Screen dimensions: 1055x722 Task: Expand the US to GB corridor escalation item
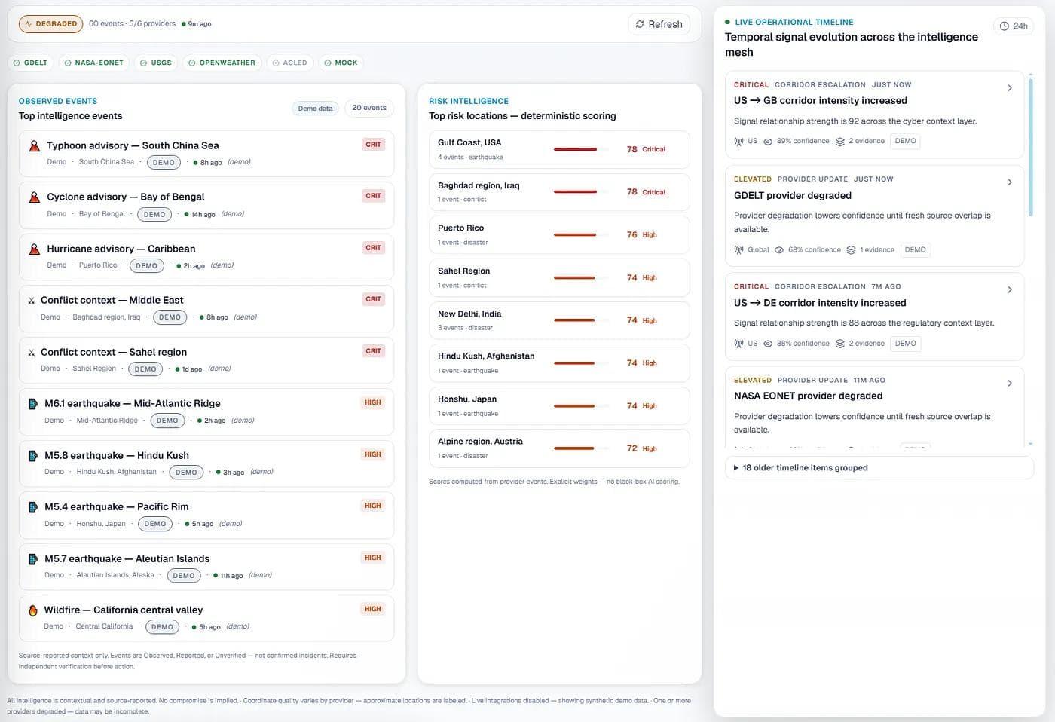[x=874, y=115]
